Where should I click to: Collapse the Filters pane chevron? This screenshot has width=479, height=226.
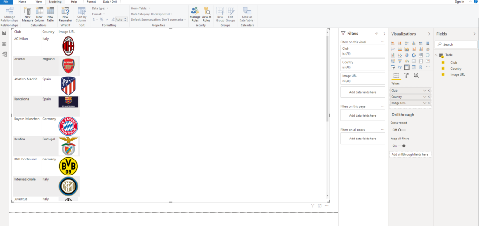[384, 34]
